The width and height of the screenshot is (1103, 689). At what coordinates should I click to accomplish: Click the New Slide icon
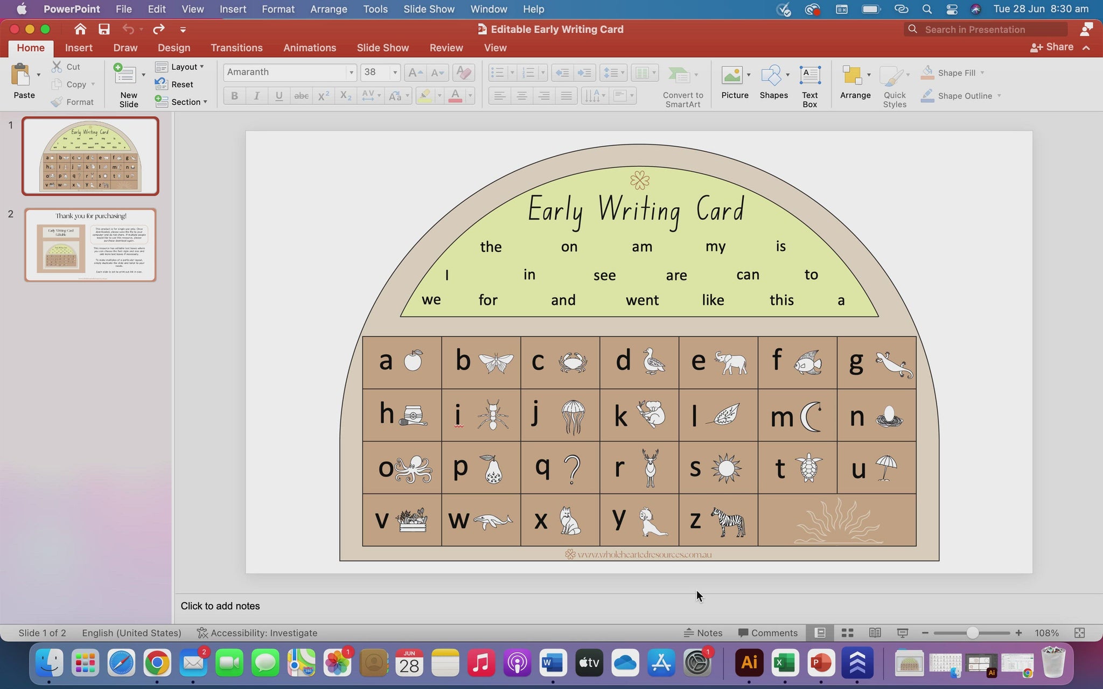point(125,74)
